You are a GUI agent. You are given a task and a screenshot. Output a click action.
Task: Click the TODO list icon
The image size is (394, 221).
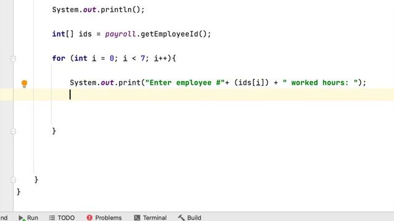[x=52, y=217]
